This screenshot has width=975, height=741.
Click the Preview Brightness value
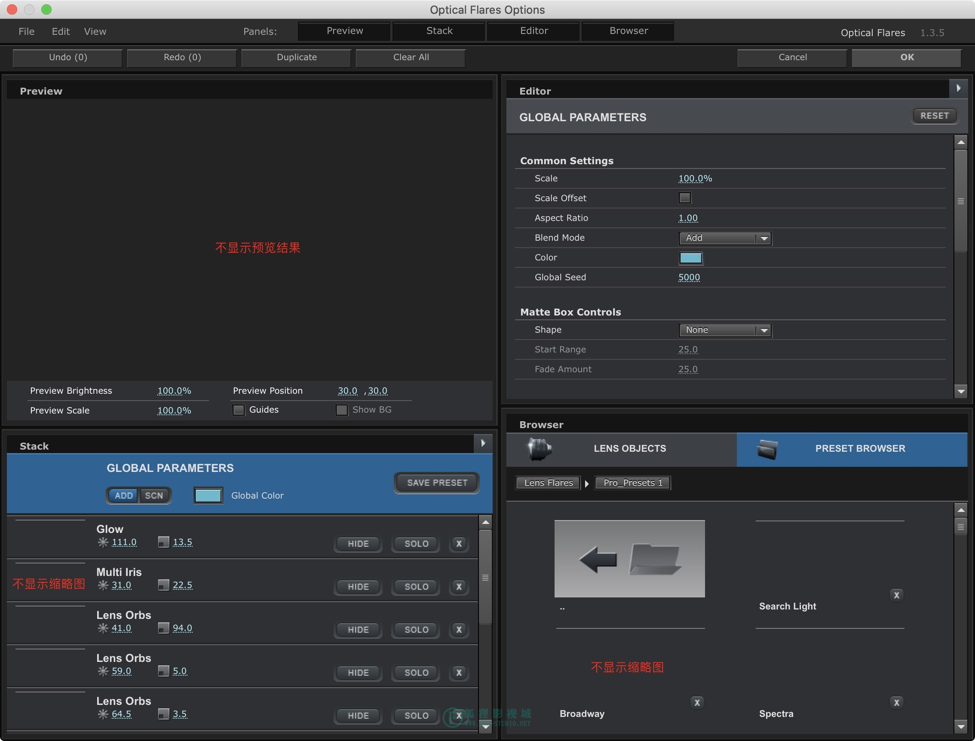pyautogui.click(x=174, y=391)
